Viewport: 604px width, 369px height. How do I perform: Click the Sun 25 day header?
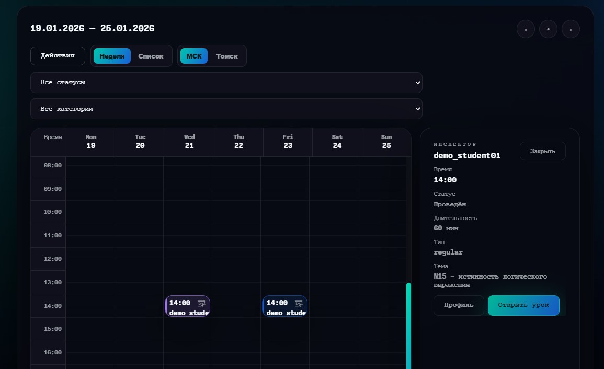click(386, 142)
